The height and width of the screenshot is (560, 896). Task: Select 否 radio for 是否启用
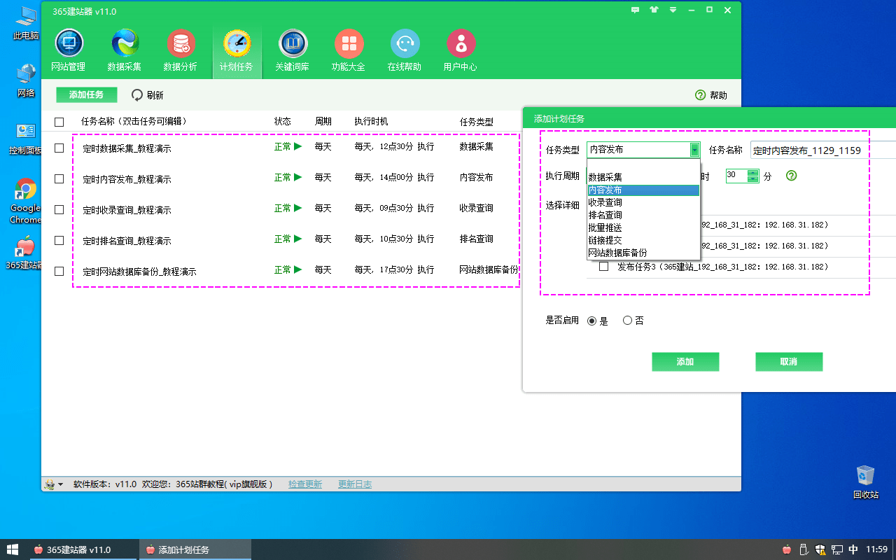point(627,321)
